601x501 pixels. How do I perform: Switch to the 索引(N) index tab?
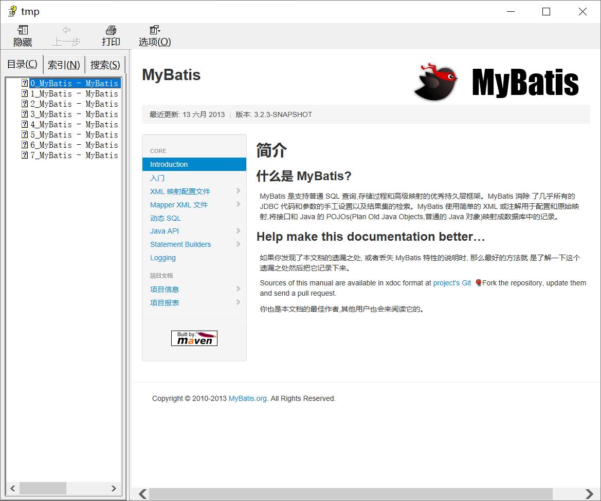coord(64,65)
